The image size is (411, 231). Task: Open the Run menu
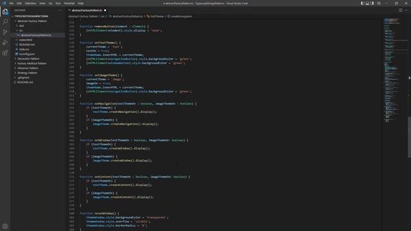(58, 3)
